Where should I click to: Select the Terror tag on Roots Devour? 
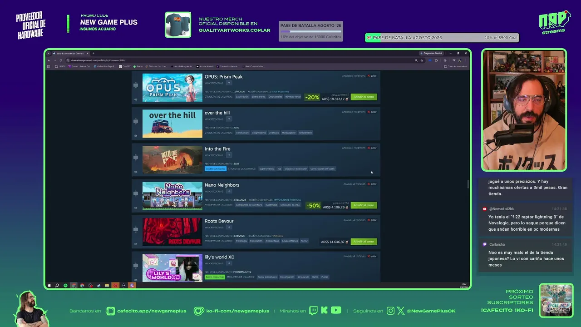(304, 241)
